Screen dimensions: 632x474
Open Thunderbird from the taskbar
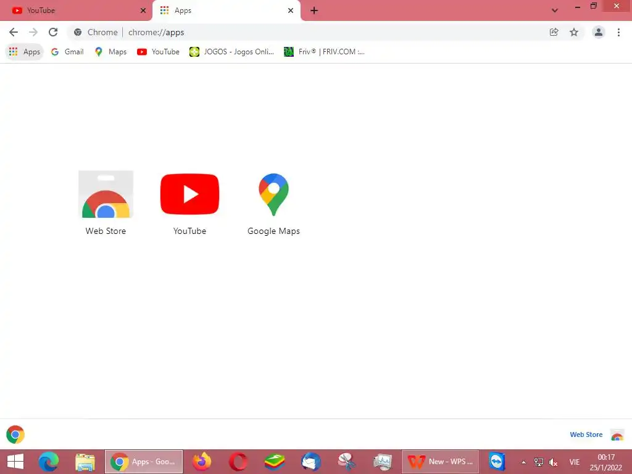click(x=311, y=462)
